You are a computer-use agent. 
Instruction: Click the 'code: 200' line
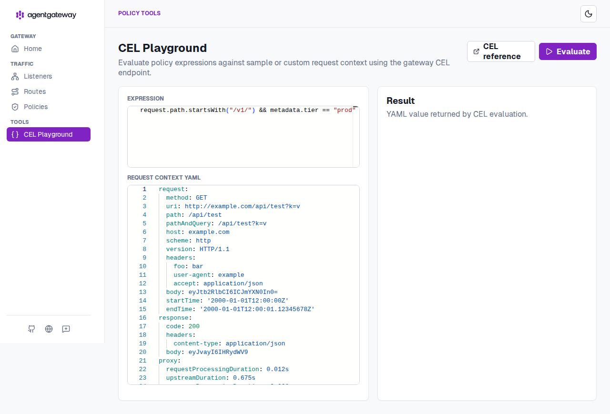click(183, 326)
